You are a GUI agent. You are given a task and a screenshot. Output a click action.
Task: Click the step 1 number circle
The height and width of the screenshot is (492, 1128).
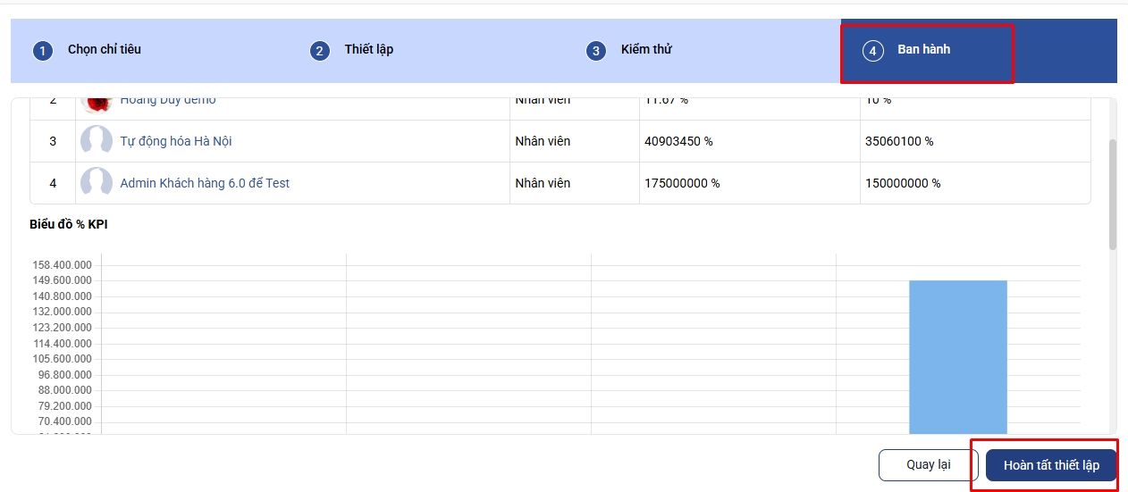click(42, 51)
